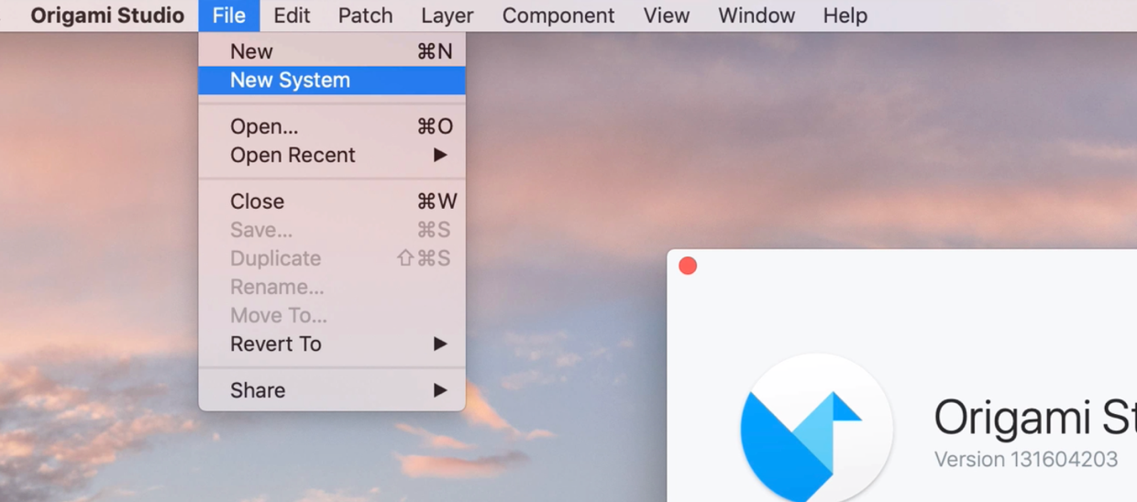Click the Origami Studio bird logo
Image resolution: width=1137 pixels, height=502 pixels.
pyautogui.click(x=816, y=429)
